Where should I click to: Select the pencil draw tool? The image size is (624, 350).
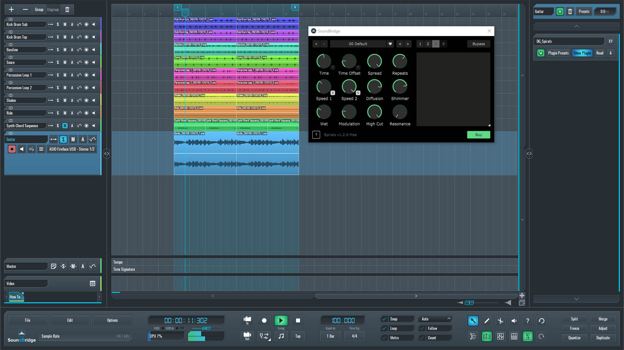click(487, 321)
